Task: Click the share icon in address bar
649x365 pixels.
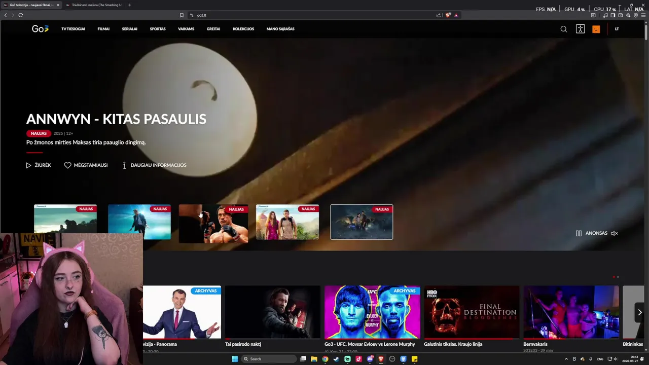Action: click(439, 15)
